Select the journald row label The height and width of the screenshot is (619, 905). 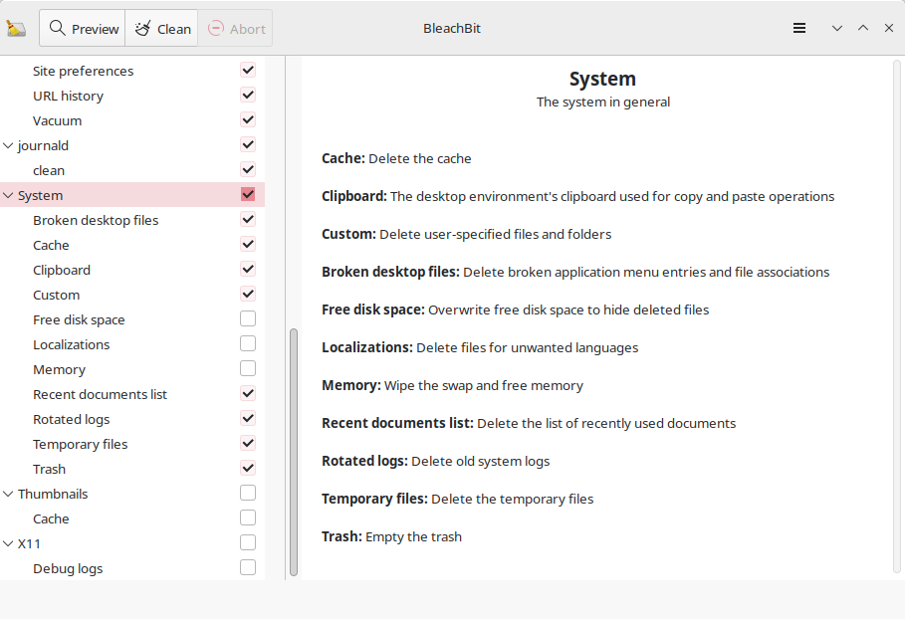[x=43, y=145]
